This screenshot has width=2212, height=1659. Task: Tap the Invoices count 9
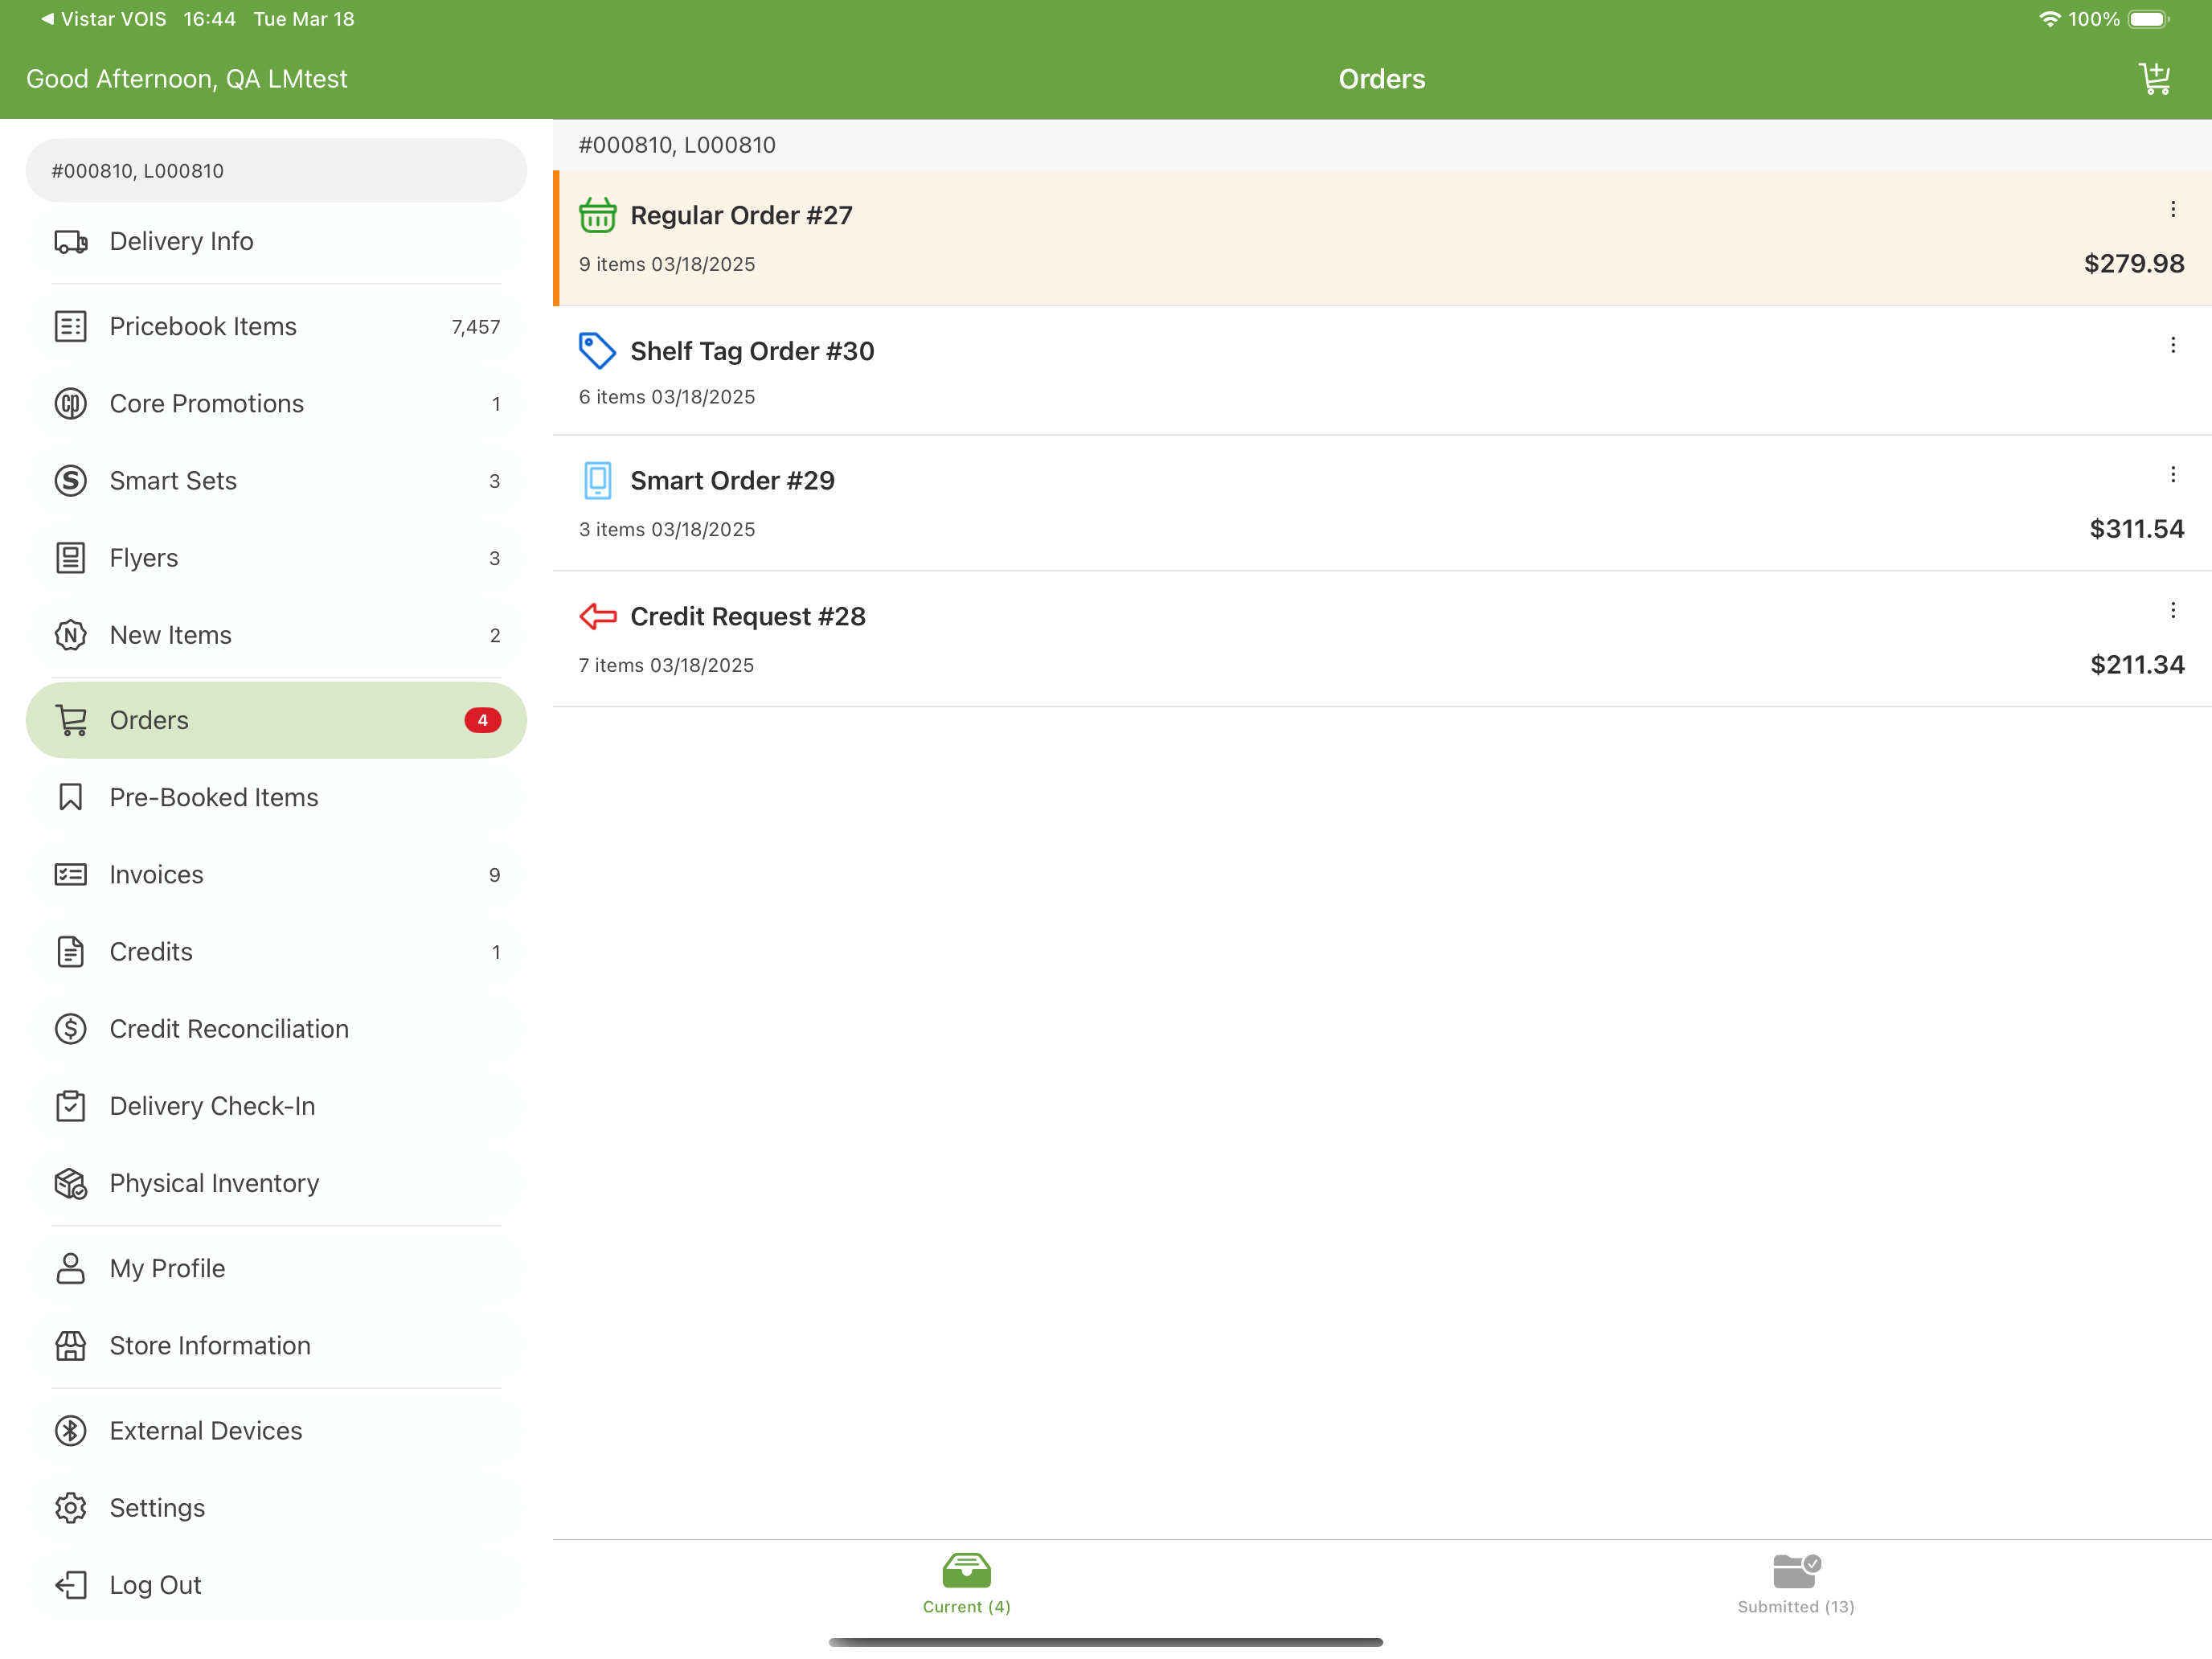pos(494,875)
